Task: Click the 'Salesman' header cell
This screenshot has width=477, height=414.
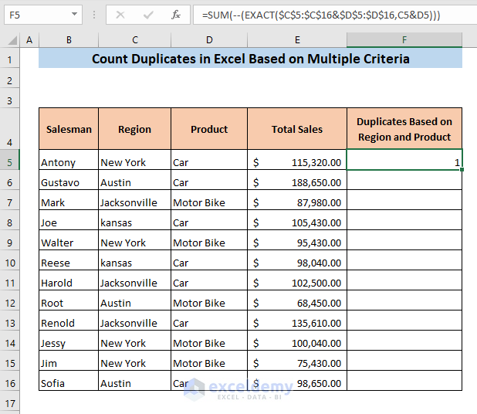Action: pyautogui.click(x=69, y=129)
